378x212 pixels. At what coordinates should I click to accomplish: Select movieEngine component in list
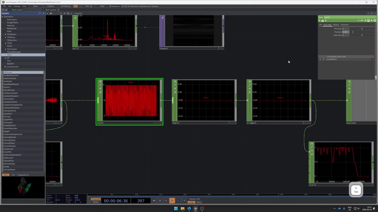pyautogui.click(x=10, y=140)
